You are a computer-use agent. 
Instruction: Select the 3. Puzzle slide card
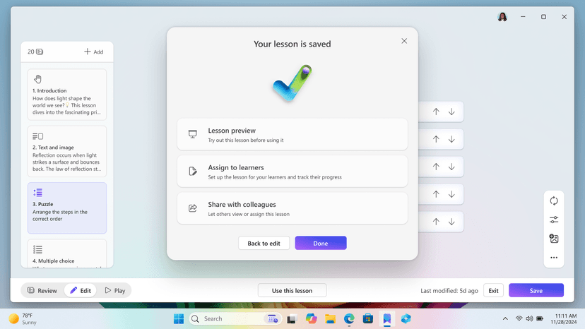click(x=67, y=208)
